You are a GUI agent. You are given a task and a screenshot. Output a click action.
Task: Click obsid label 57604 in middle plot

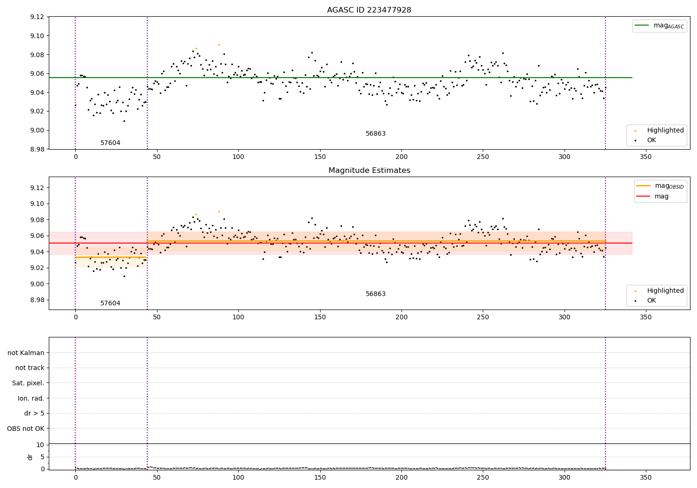tap(111, 303)
